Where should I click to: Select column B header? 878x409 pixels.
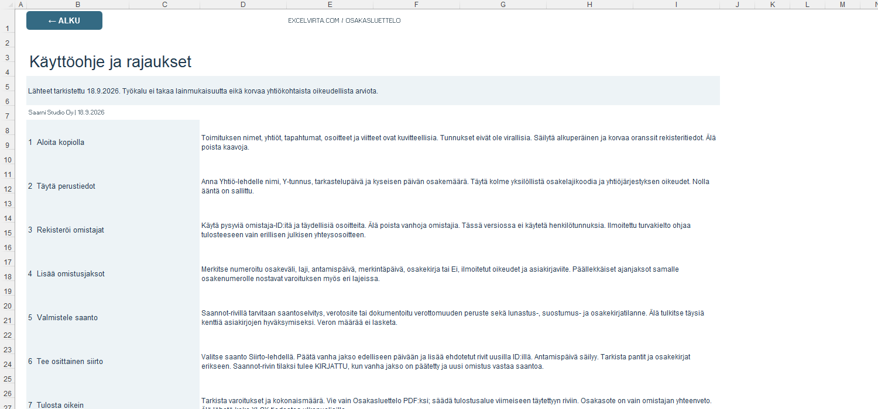pyautogui.click(x=78, y=5)
